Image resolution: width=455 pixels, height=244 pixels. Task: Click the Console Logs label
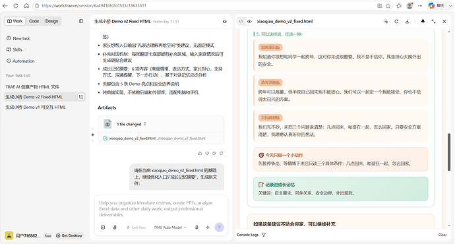click(247, 235)
